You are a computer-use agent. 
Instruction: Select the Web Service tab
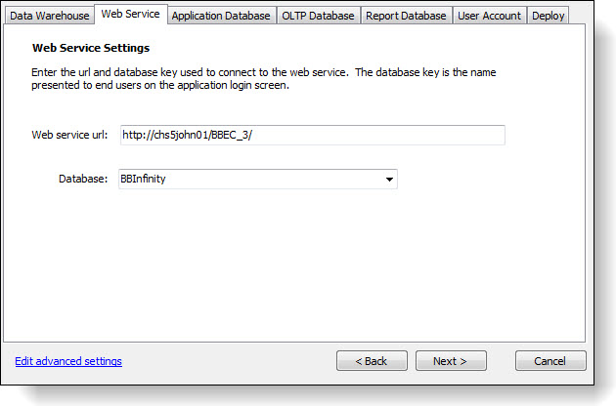[x=130, y=15]
